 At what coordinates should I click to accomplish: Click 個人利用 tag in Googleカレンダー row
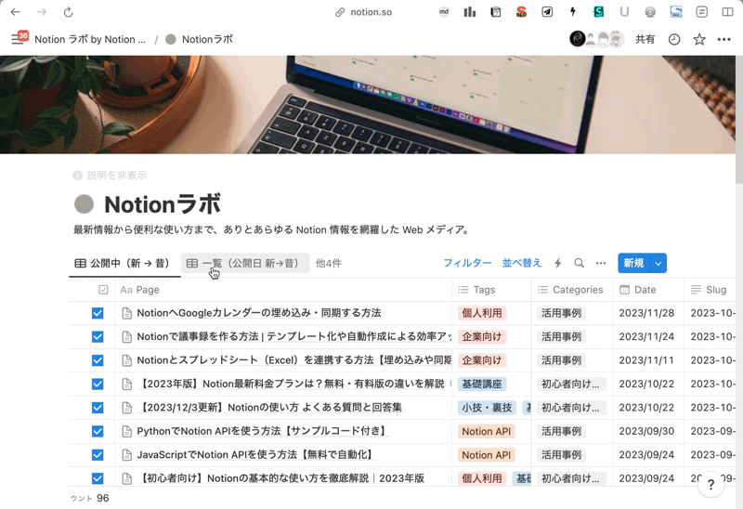click(x=482, y=313)
